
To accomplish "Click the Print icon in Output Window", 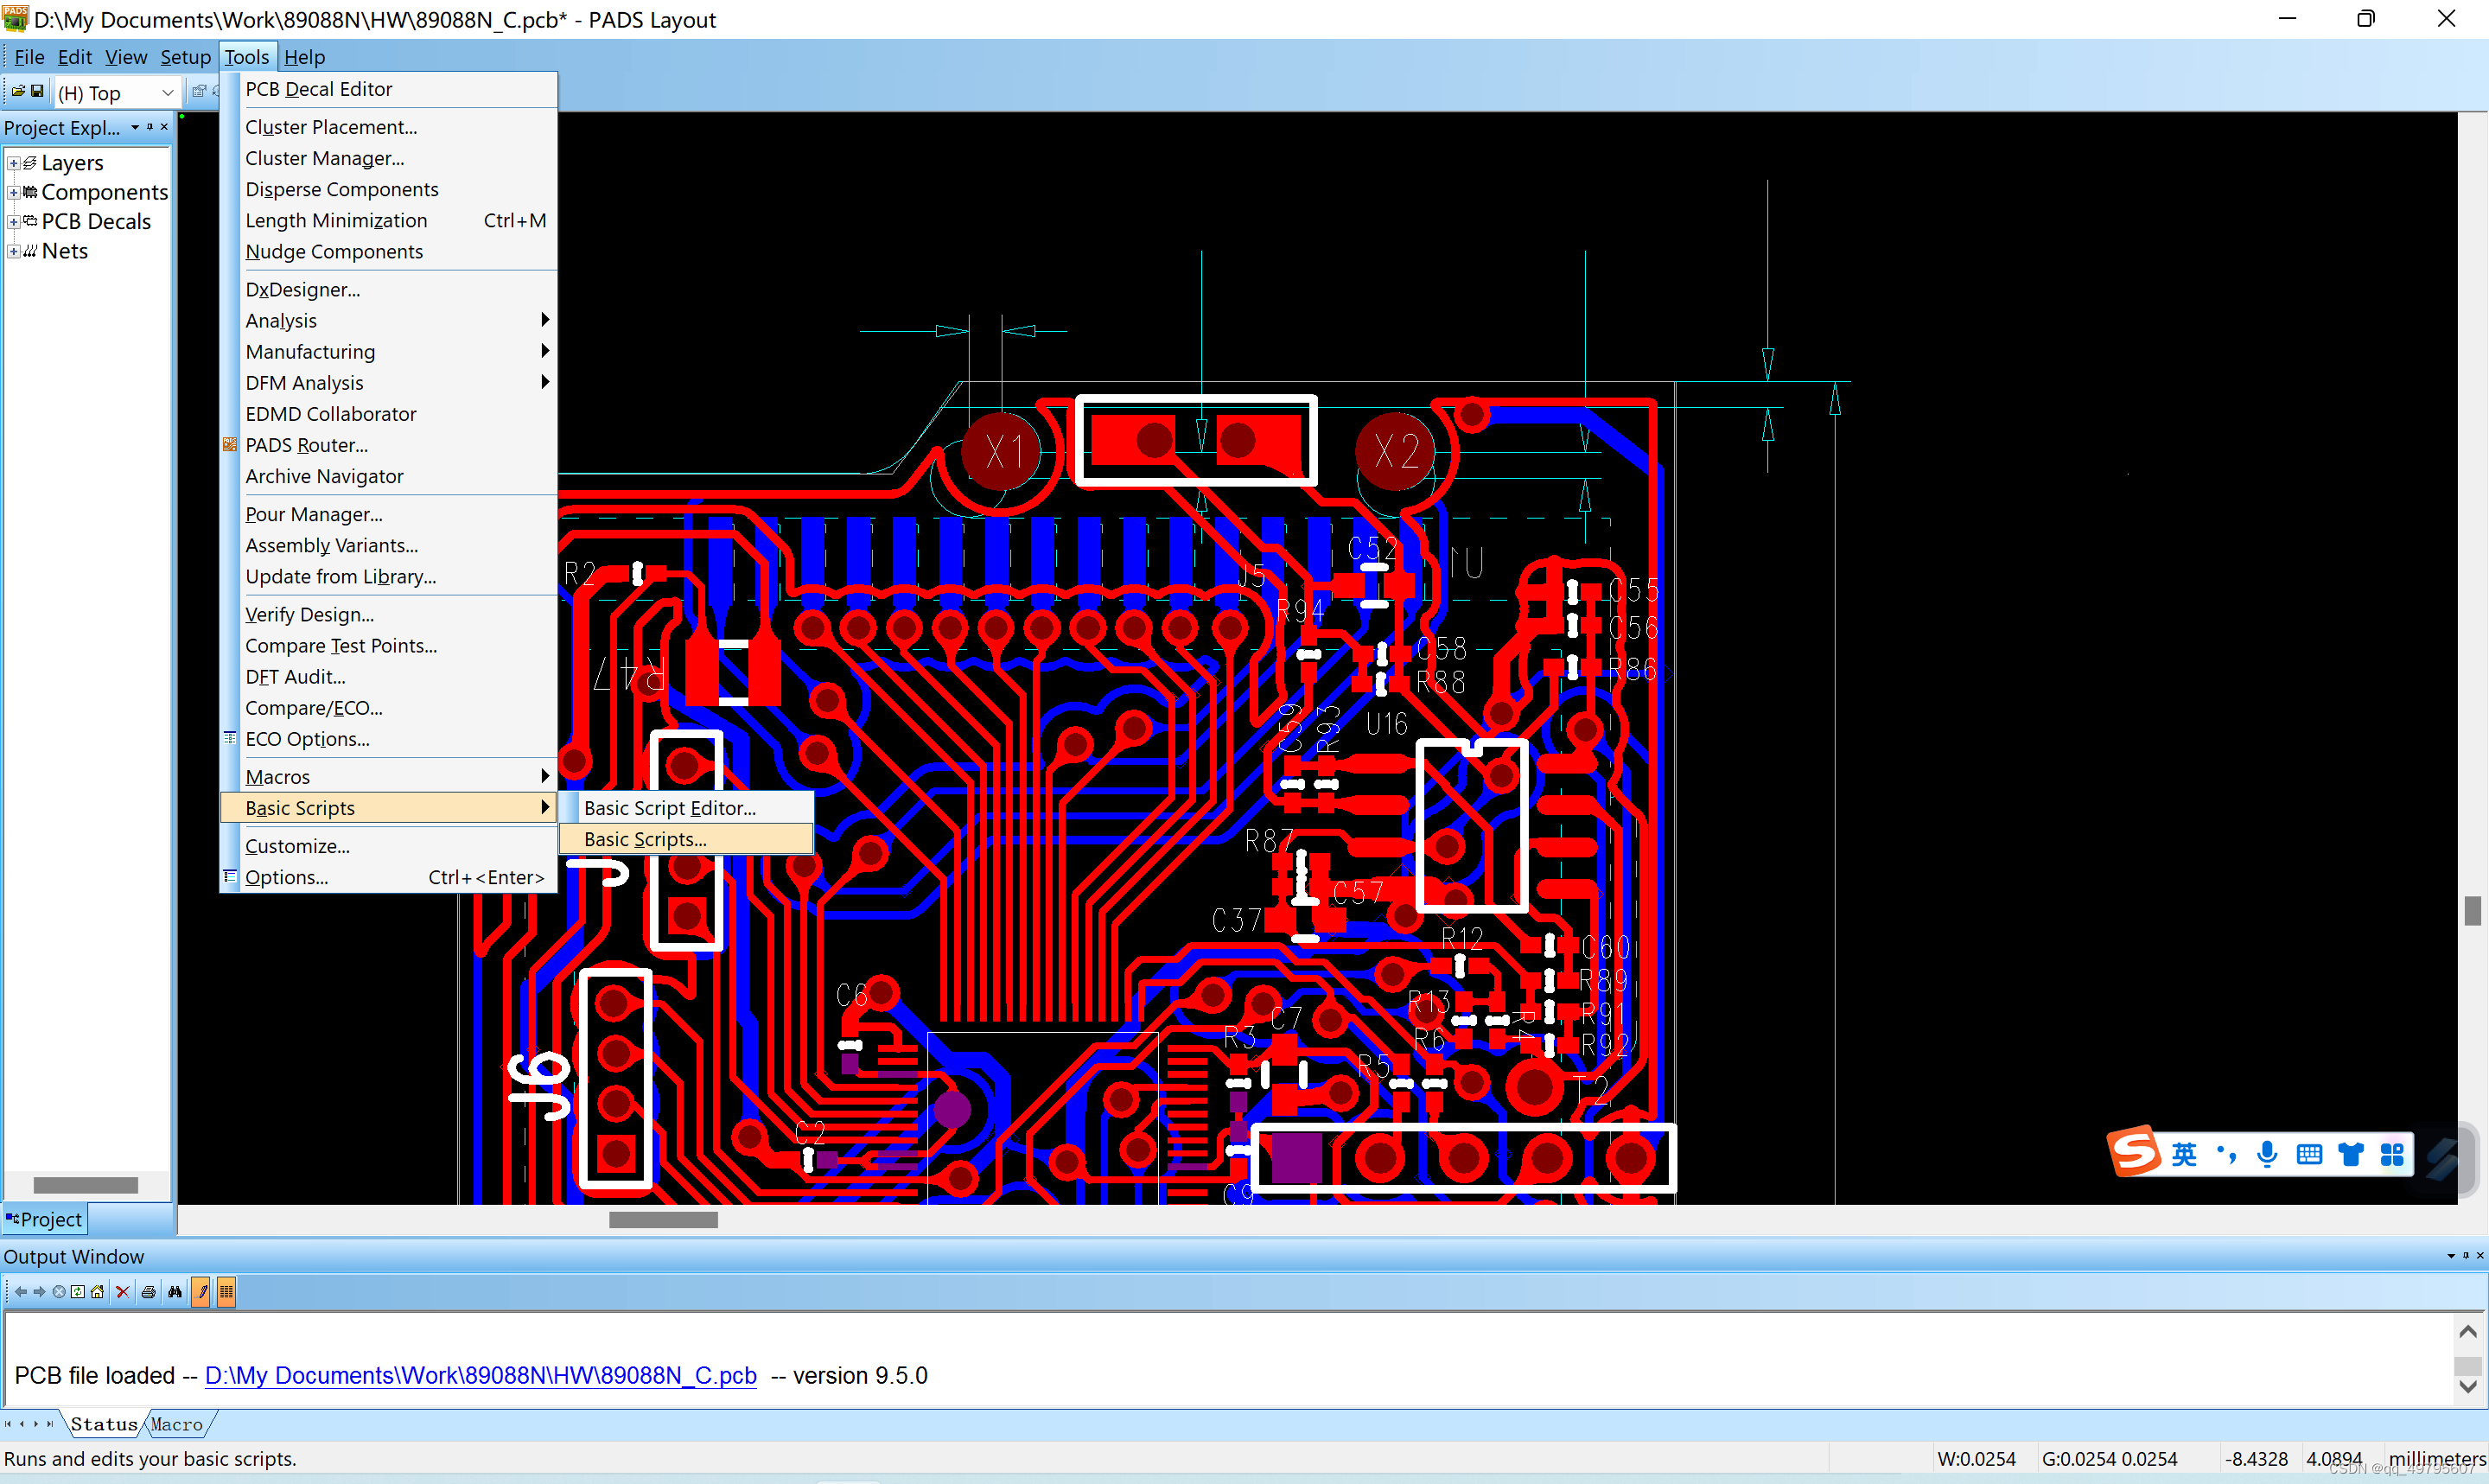I will [148, 1292].
